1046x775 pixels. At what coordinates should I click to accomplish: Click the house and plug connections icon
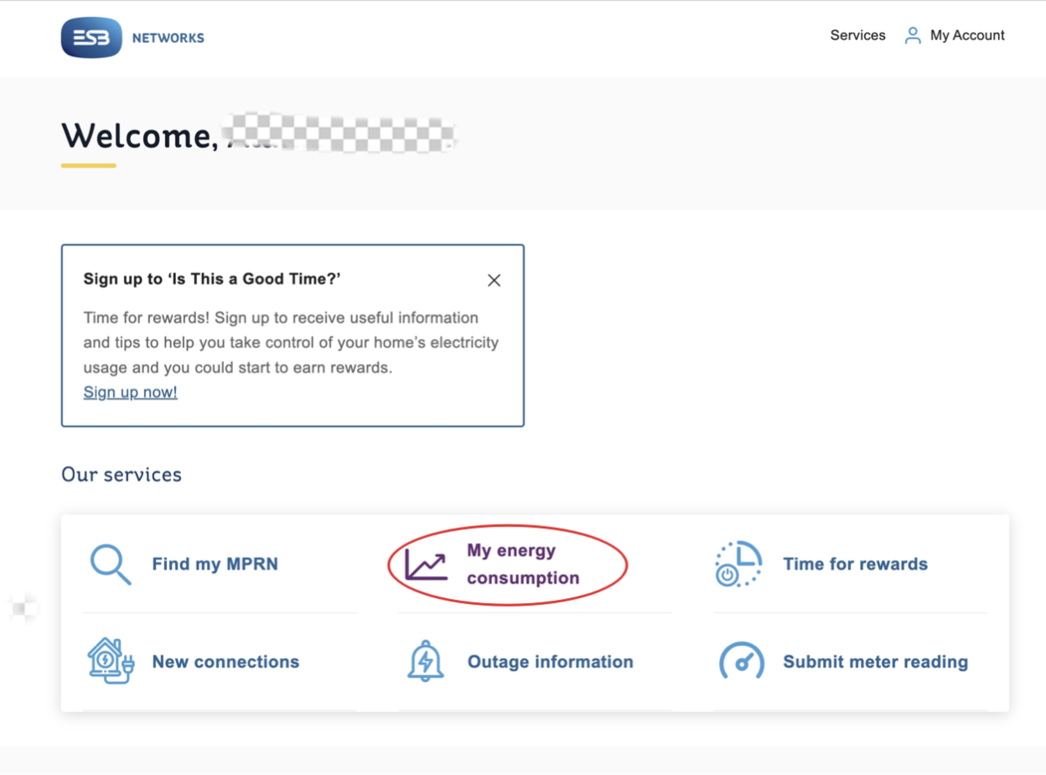pos(111,661)
